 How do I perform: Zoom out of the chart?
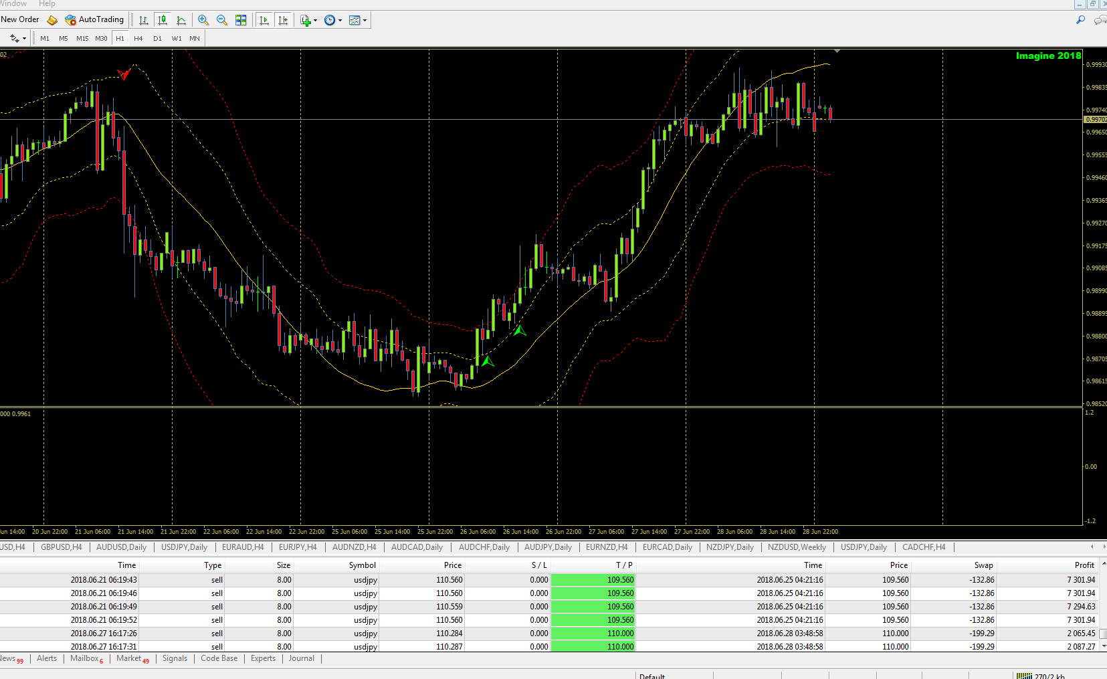pyautogui.click(x=222, y=20)
